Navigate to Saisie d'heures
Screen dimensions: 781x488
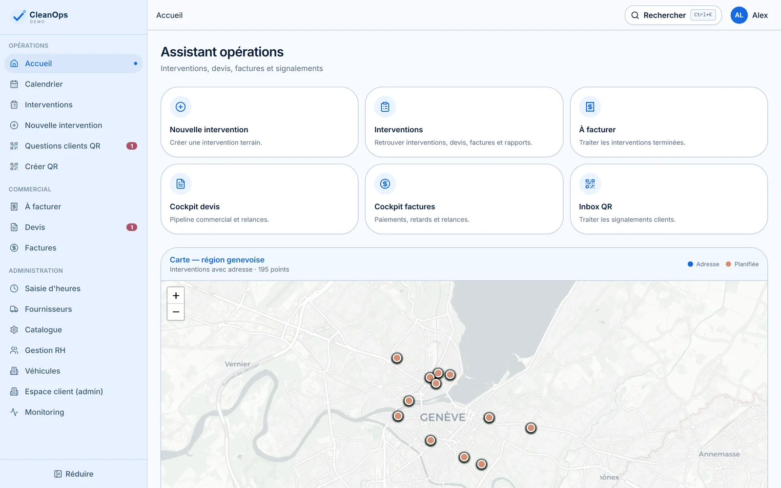tap(73, 288)
